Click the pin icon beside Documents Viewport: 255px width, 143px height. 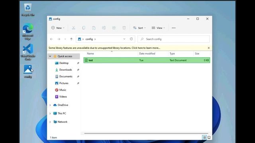click(78, 77)
